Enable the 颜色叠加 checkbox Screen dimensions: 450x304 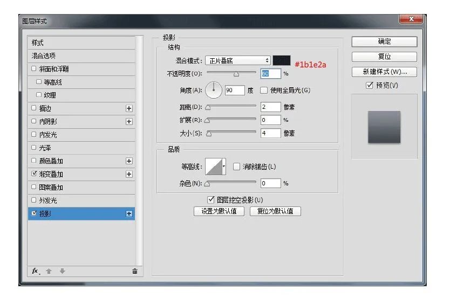click(x=34, y=161)
